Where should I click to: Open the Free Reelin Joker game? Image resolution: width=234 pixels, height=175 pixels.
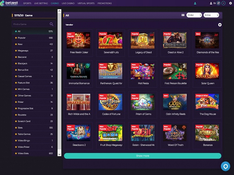click(78, 43)
